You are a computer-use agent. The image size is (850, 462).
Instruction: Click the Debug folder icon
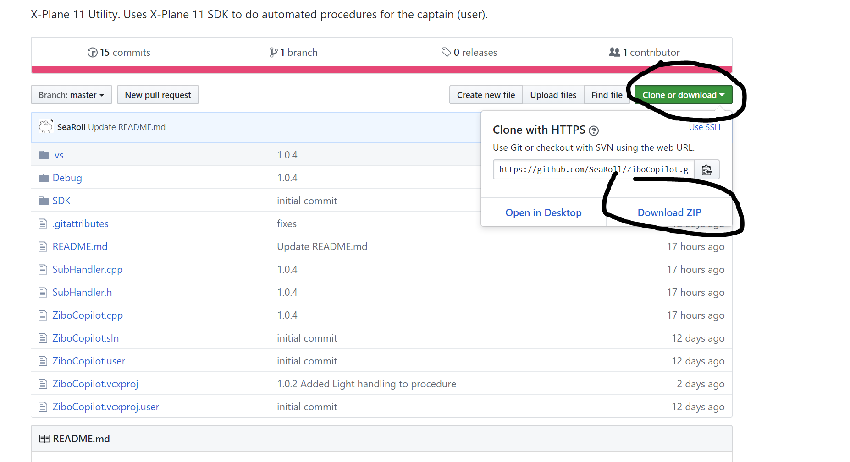point(44,178)
